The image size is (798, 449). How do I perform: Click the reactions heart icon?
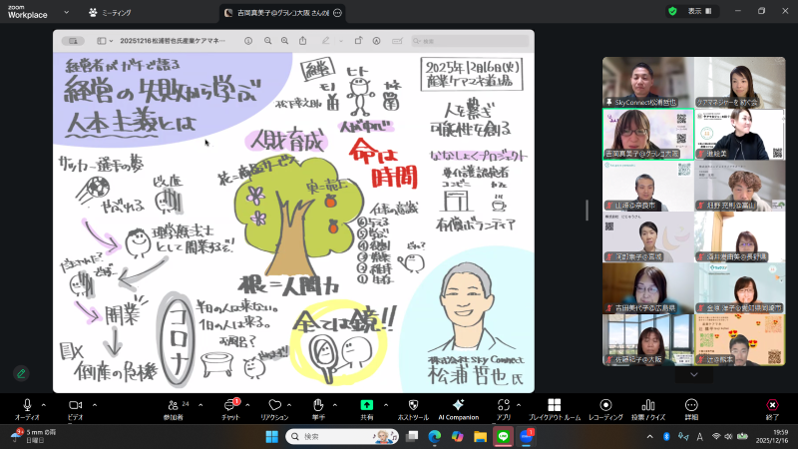pos(274,404)
